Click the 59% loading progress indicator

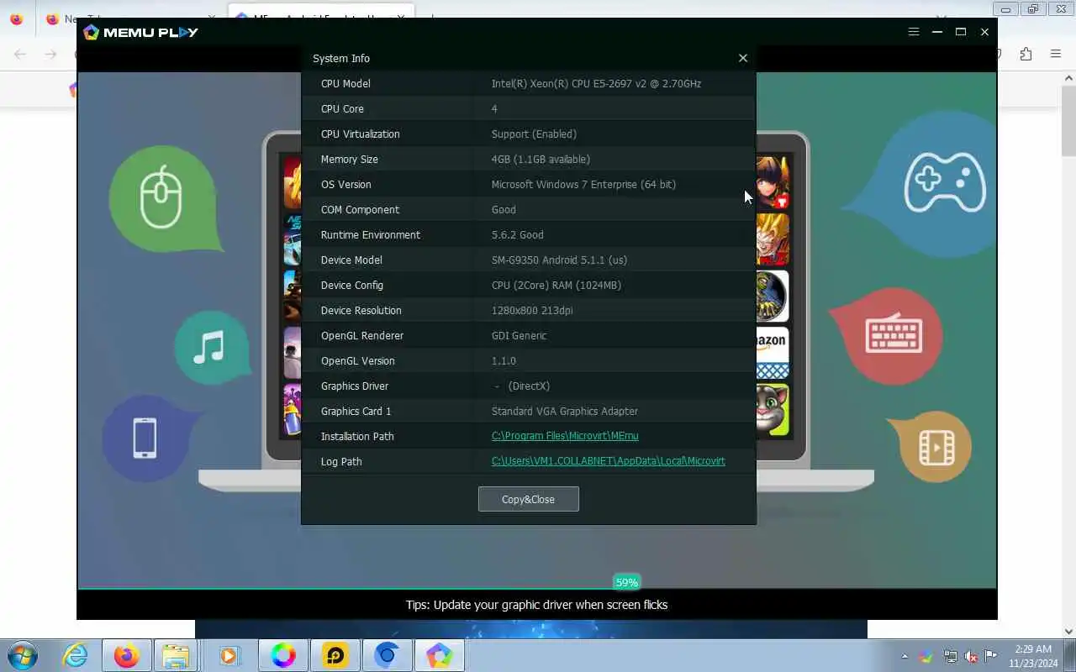click(x=626, y=582)
